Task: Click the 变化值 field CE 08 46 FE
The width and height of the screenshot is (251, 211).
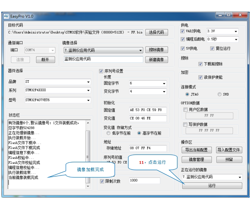Action: [x=148, y=118]
